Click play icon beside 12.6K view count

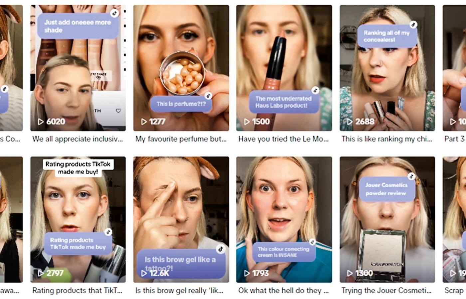tap(144, 273)
